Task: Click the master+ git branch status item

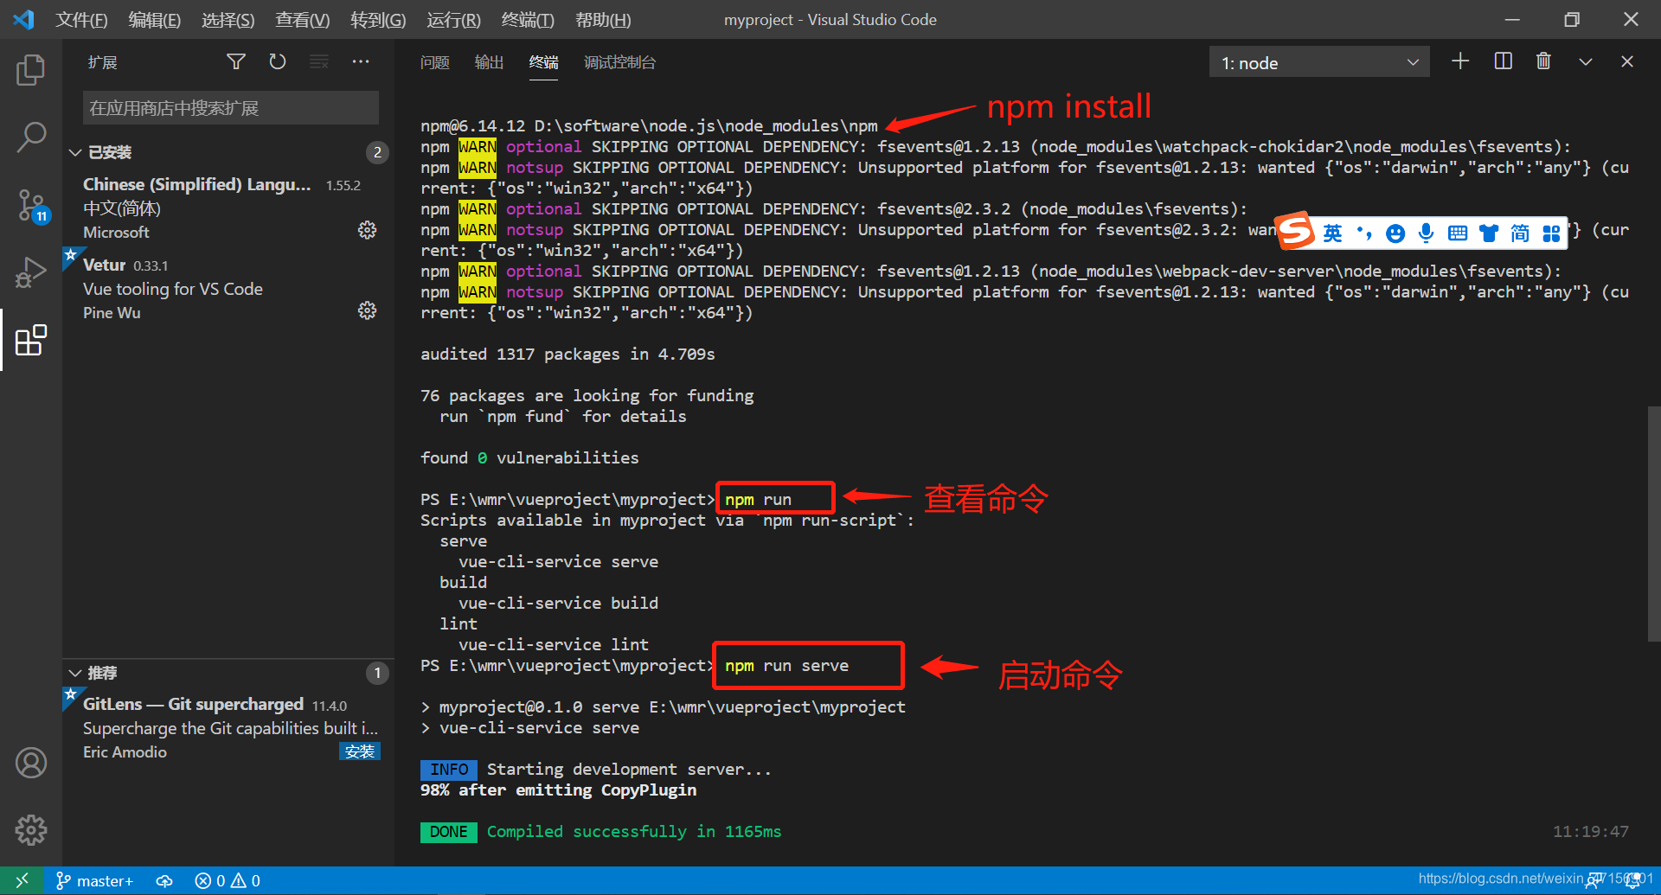Action: (x=94, y=880)
